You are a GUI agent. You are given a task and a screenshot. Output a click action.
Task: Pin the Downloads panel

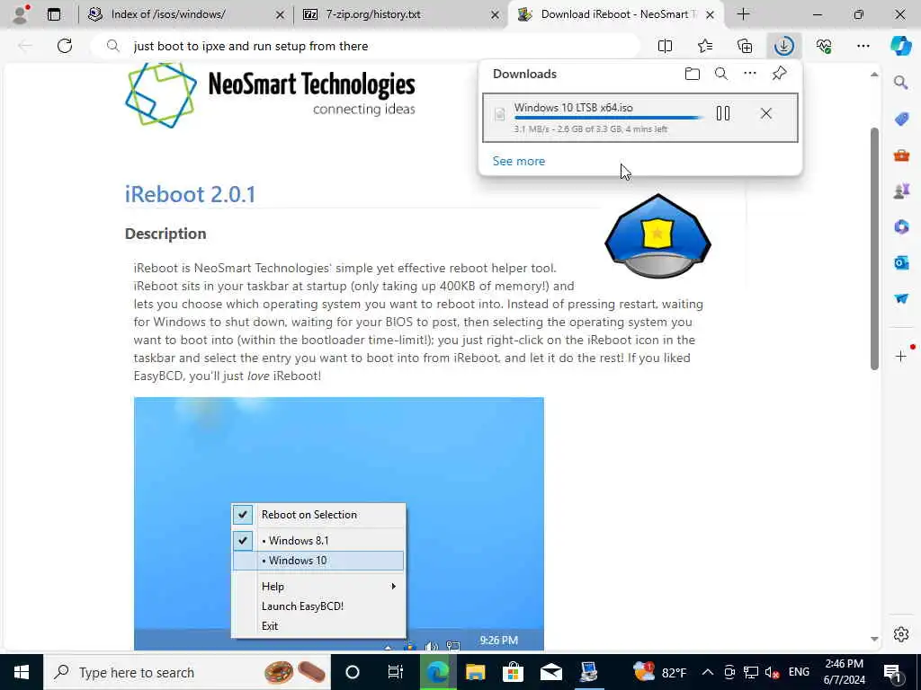point(779,74)
